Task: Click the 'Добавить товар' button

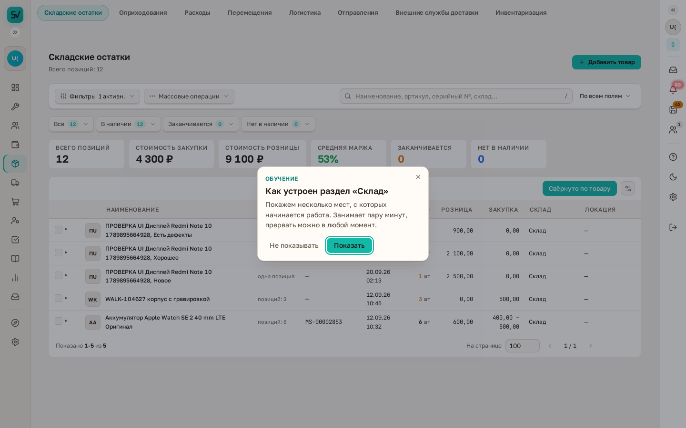Action: (x=606, y=62)
